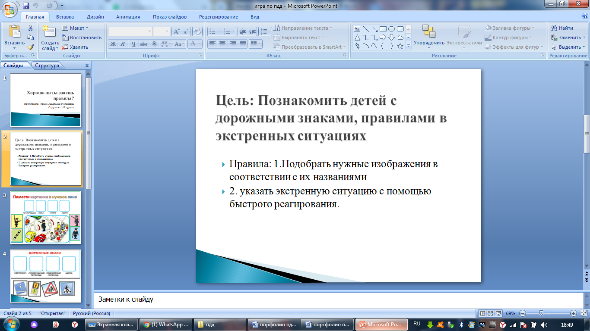Start slide show from status bar icon
The height and width of the screenshot is (331, 590).
tap(498, 313)
